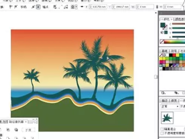Open the Color panel tab menu arrow
Screen dimensions: 185x139
(x=171, y=19)
